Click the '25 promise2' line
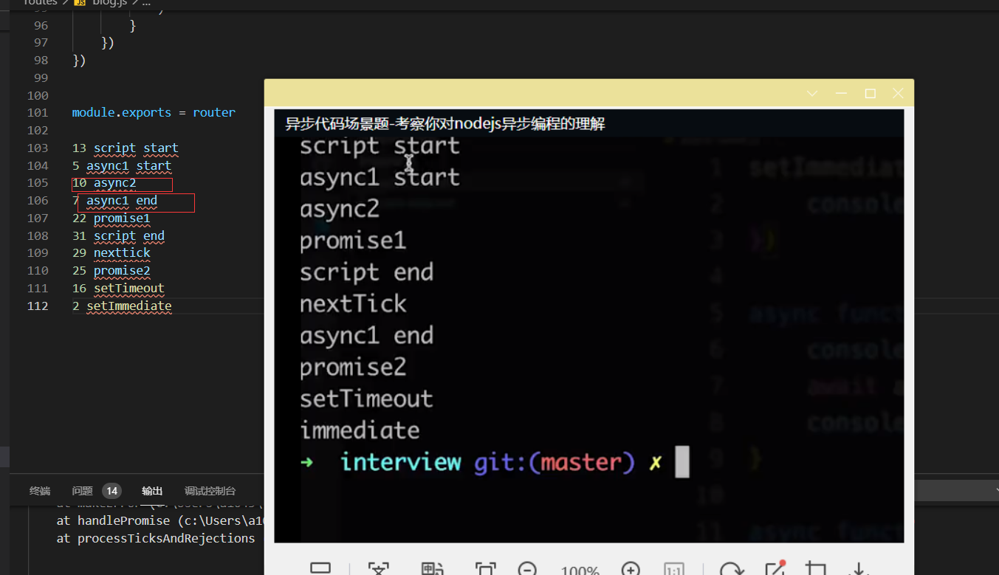Screen dimensions: 999x575 111,271
